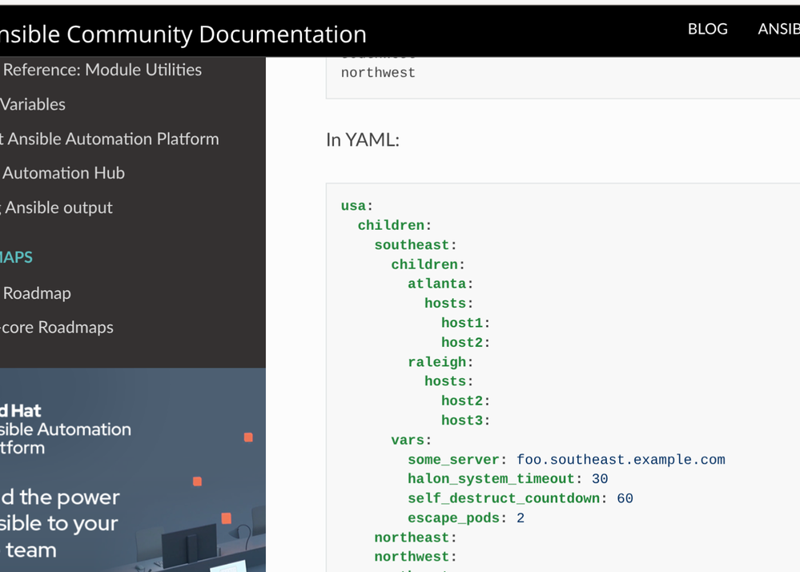Screen dimensions: 800x572
Task: Open the Roadmap sidebar link
Action: 36,293
